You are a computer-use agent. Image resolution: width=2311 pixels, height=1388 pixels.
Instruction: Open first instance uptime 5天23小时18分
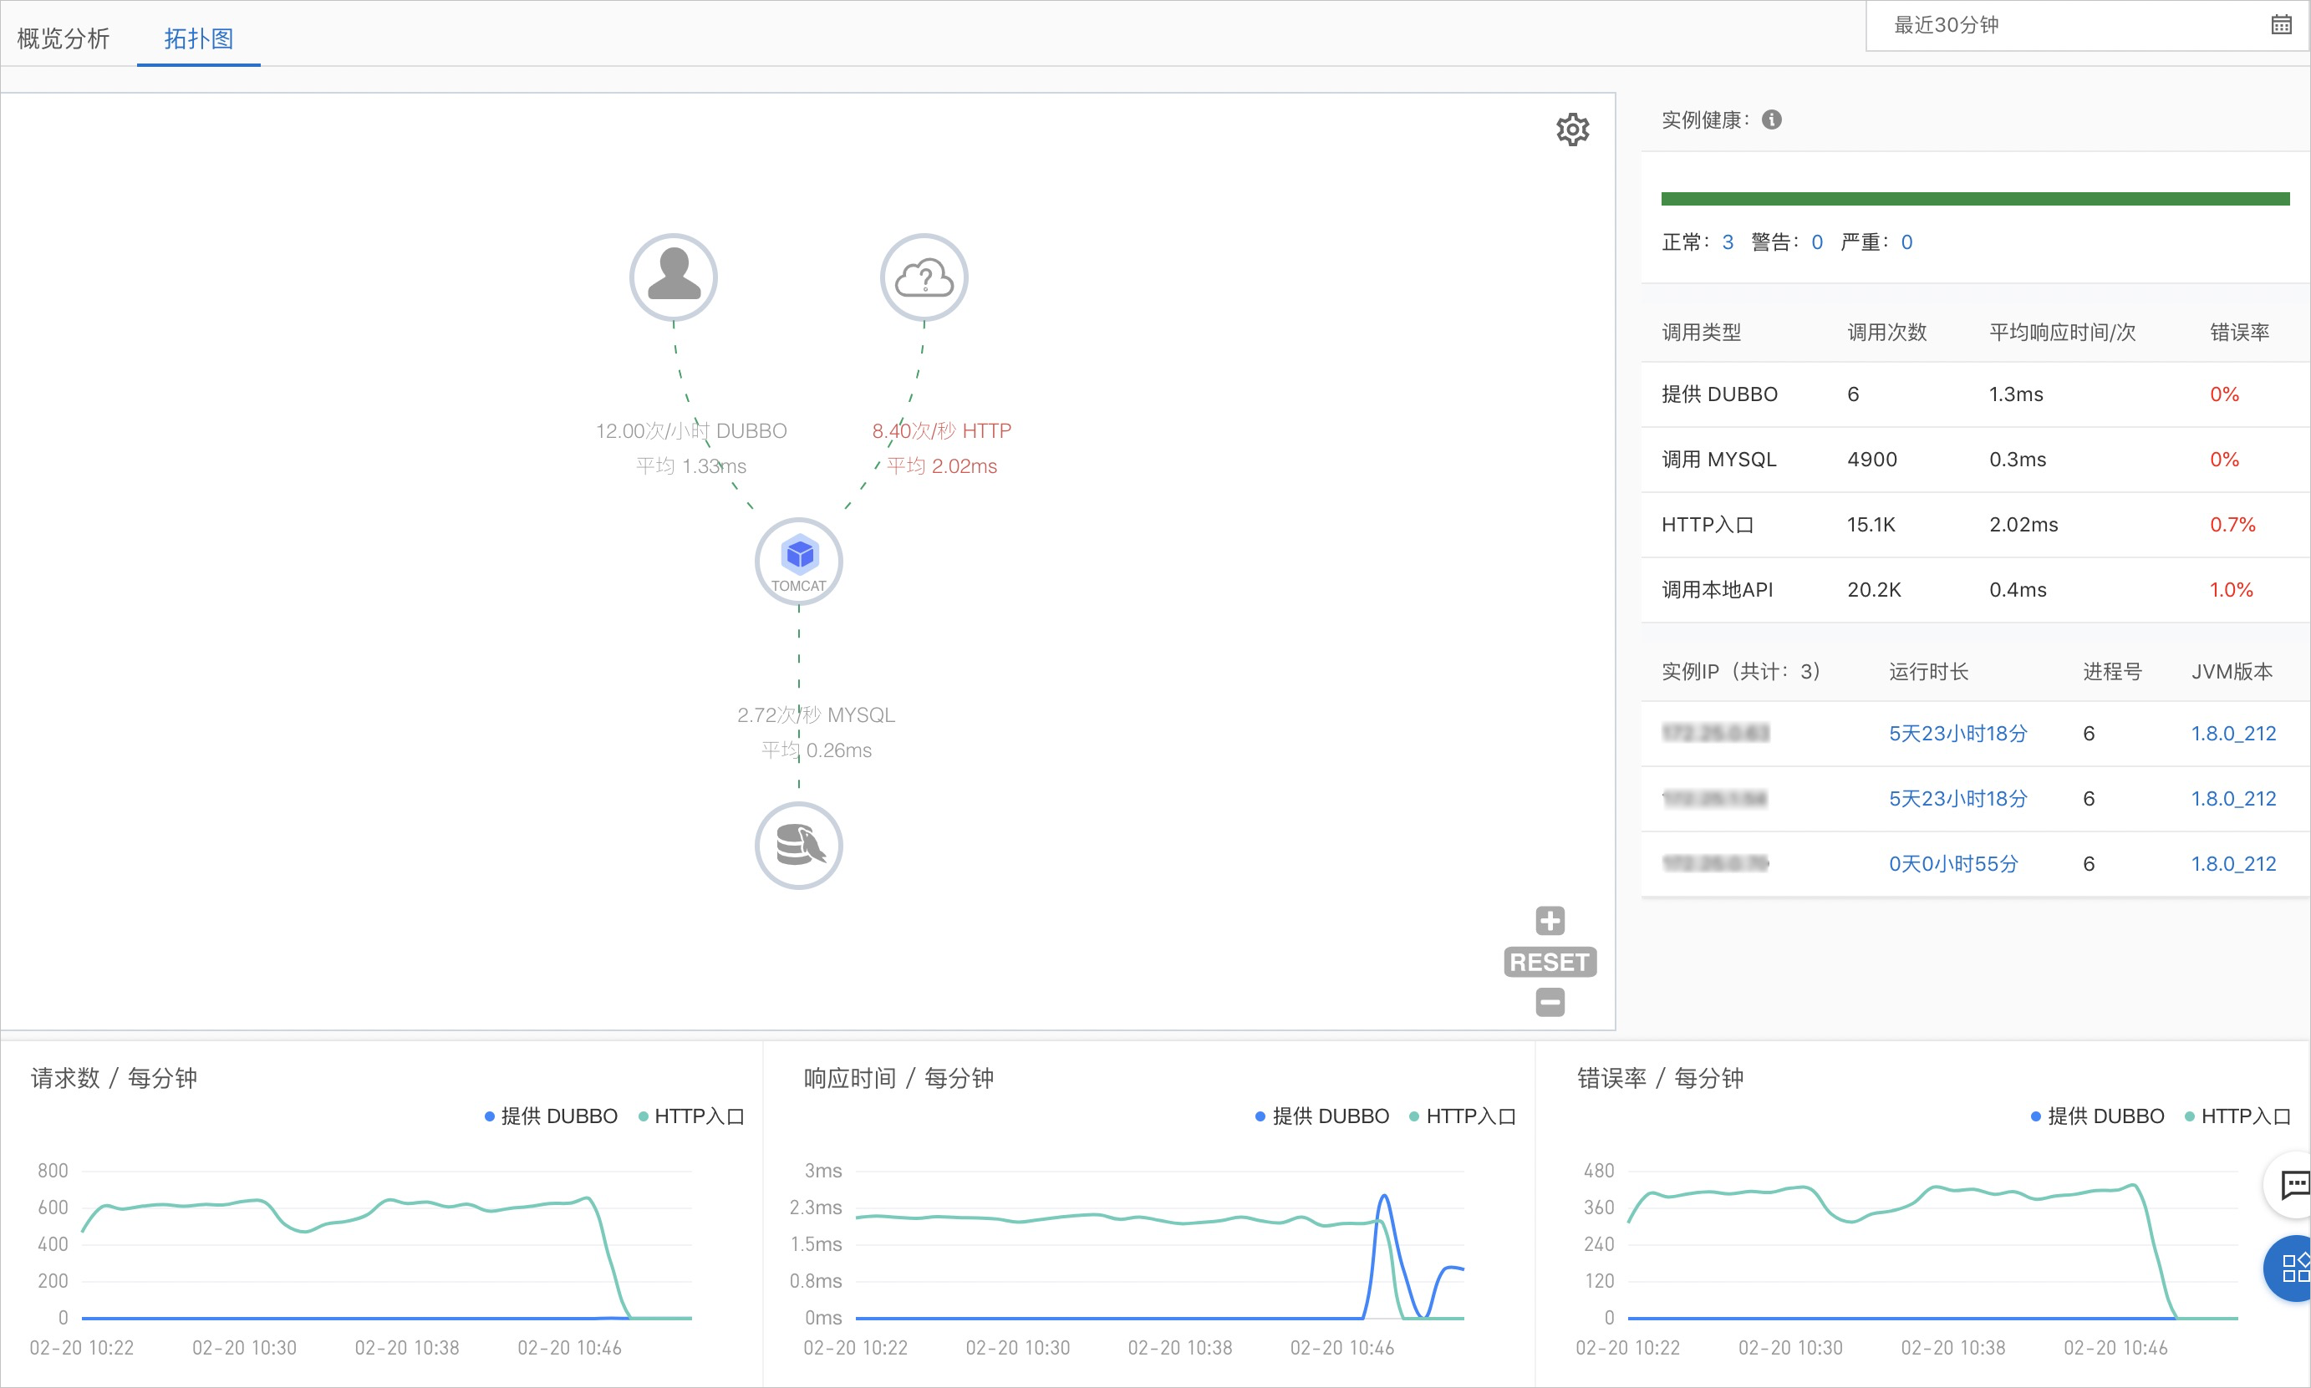tap(1957, 734)
